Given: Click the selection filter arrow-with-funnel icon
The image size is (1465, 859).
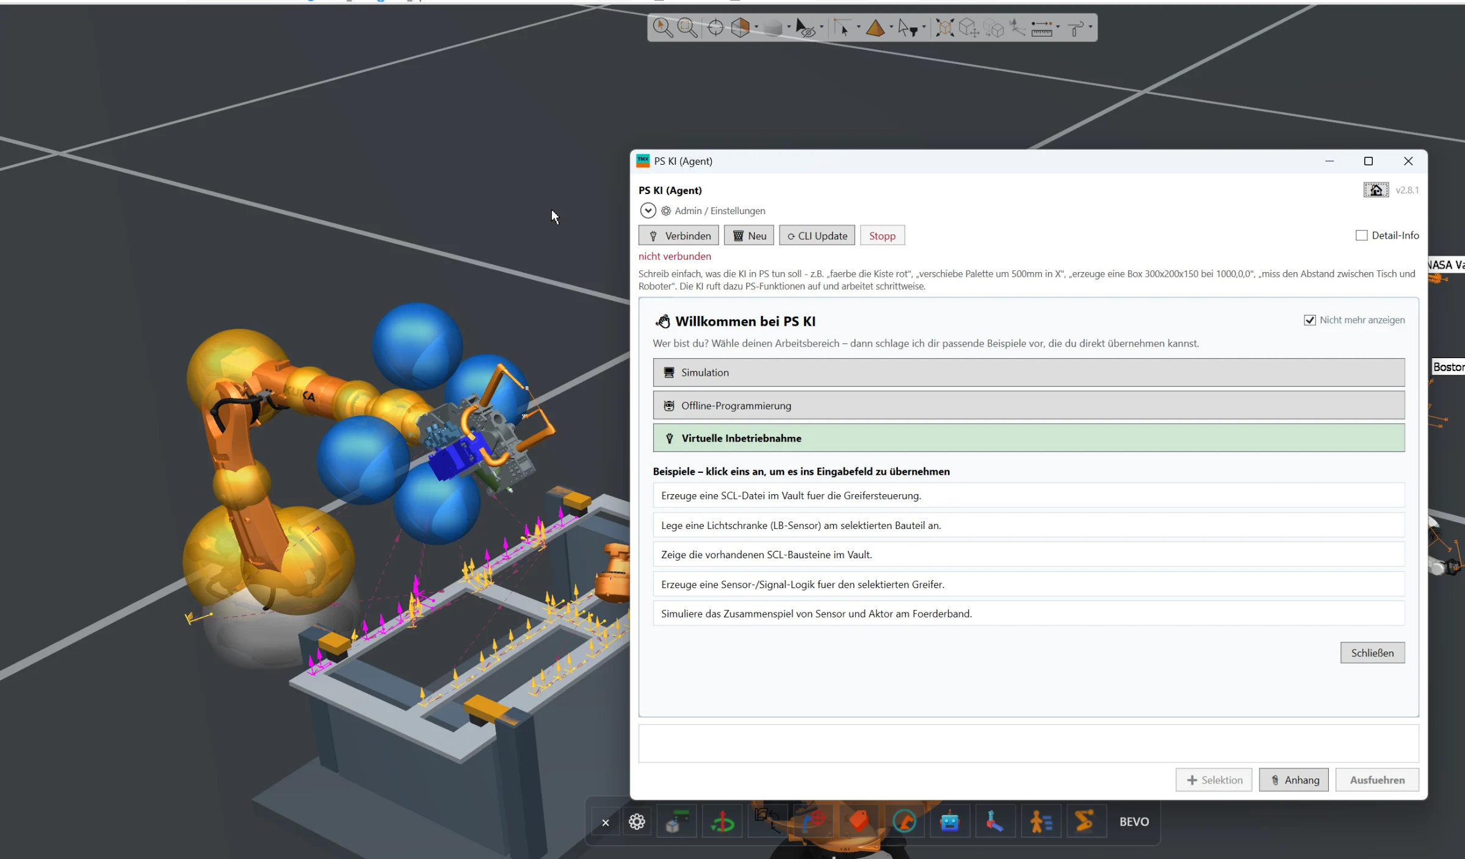Looking at the screenshot, I should click(908, 28).
